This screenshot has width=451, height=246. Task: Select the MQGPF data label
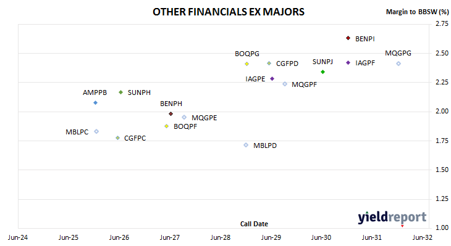pyautogui.click(x=304, y=84)
